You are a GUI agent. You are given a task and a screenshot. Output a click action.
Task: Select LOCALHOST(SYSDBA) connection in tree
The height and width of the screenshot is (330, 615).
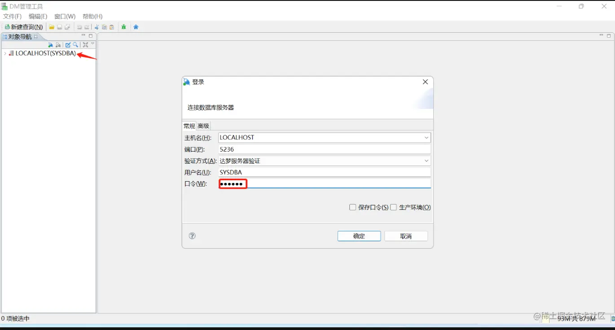click(45, 53)
